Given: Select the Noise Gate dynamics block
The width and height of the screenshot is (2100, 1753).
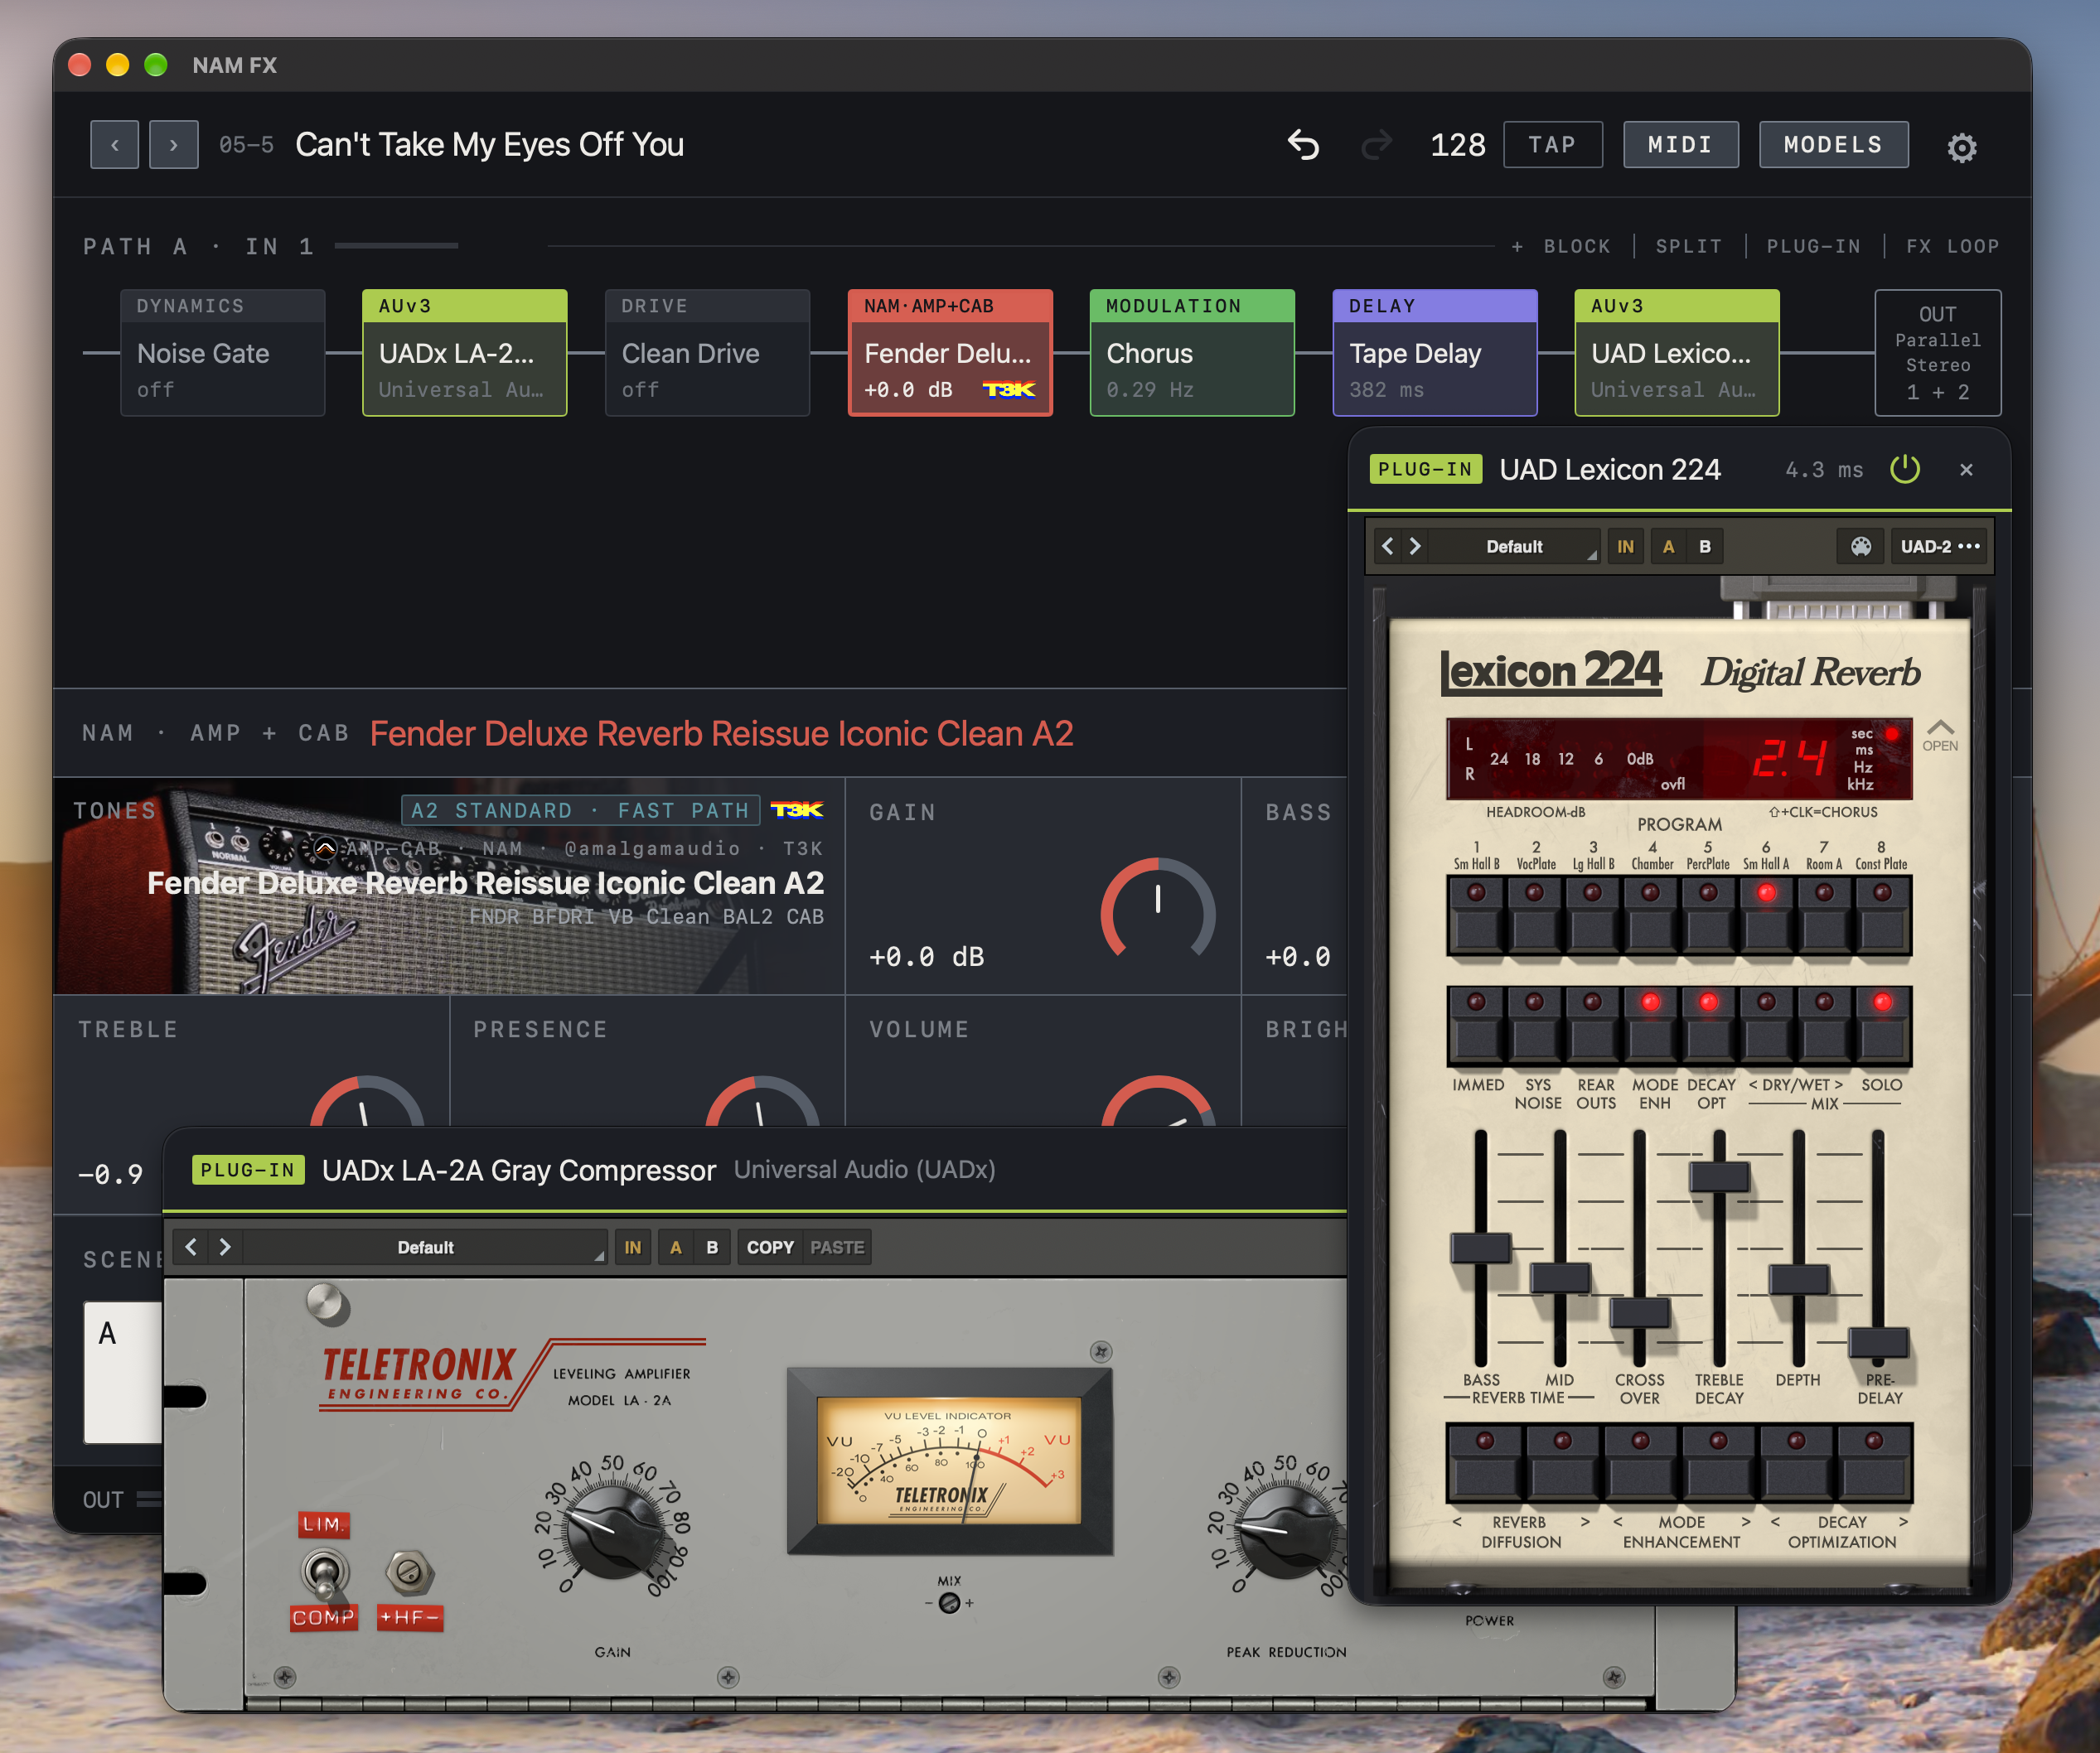Looking at the screenshot, I should pyautogui.click(x=222, y=353).
